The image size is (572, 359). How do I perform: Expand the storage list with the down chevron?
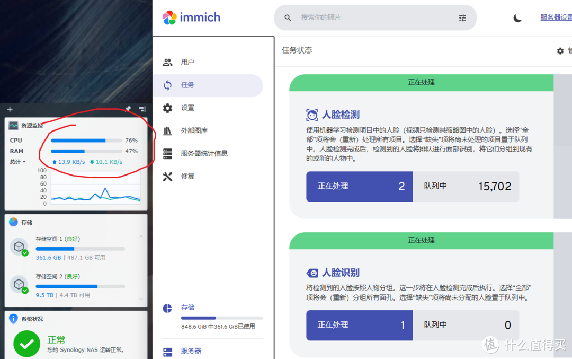pyautogui.click(x=141, y=299)
